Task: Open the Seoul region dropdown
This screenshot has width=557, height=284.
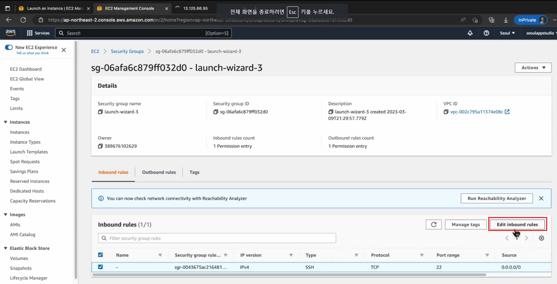Action: tap(507, 33)
